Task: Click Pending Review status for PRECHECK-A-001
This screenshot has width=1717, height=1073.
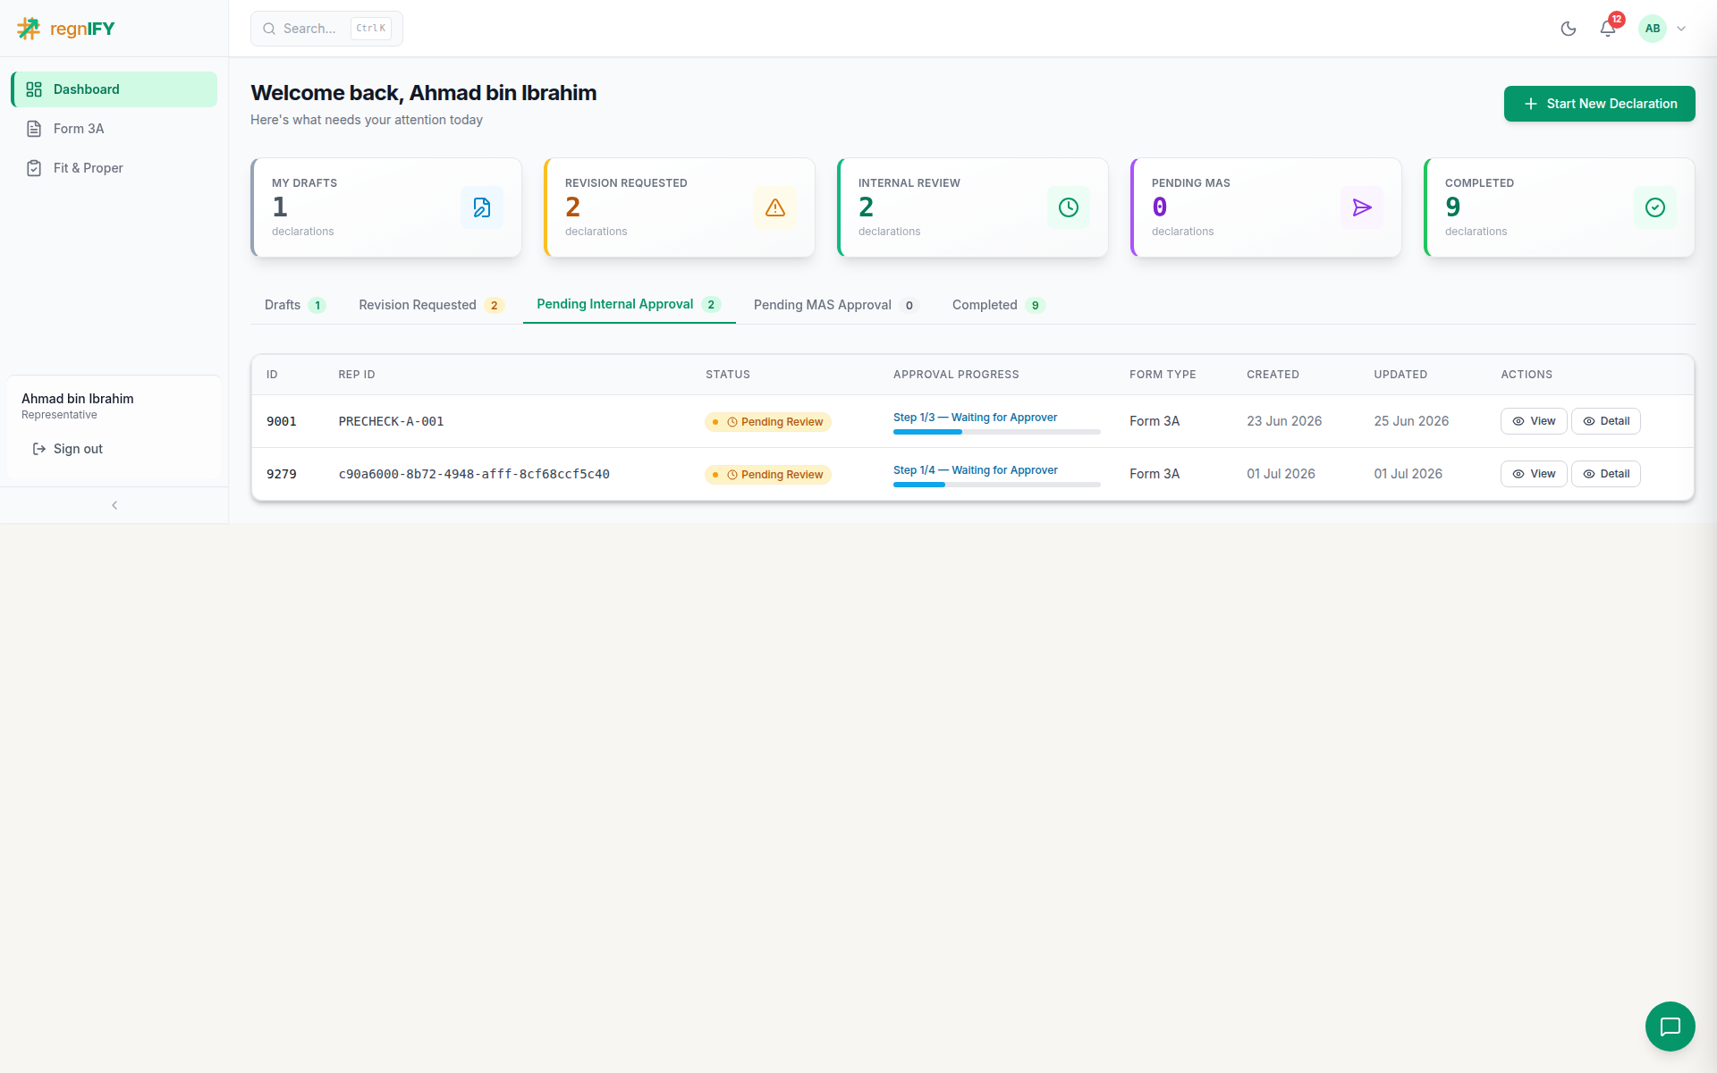Action: click(768, 422)
